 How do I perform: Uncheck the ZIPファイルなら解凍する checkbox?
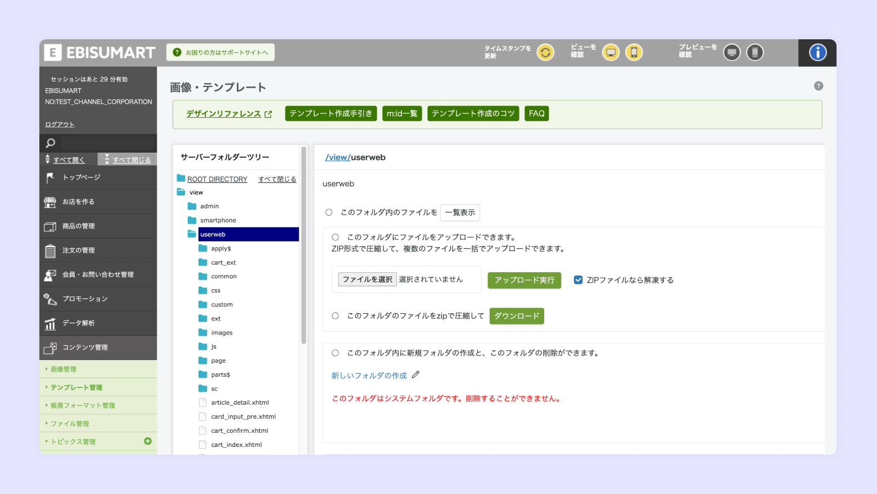(x=578, y=280)
